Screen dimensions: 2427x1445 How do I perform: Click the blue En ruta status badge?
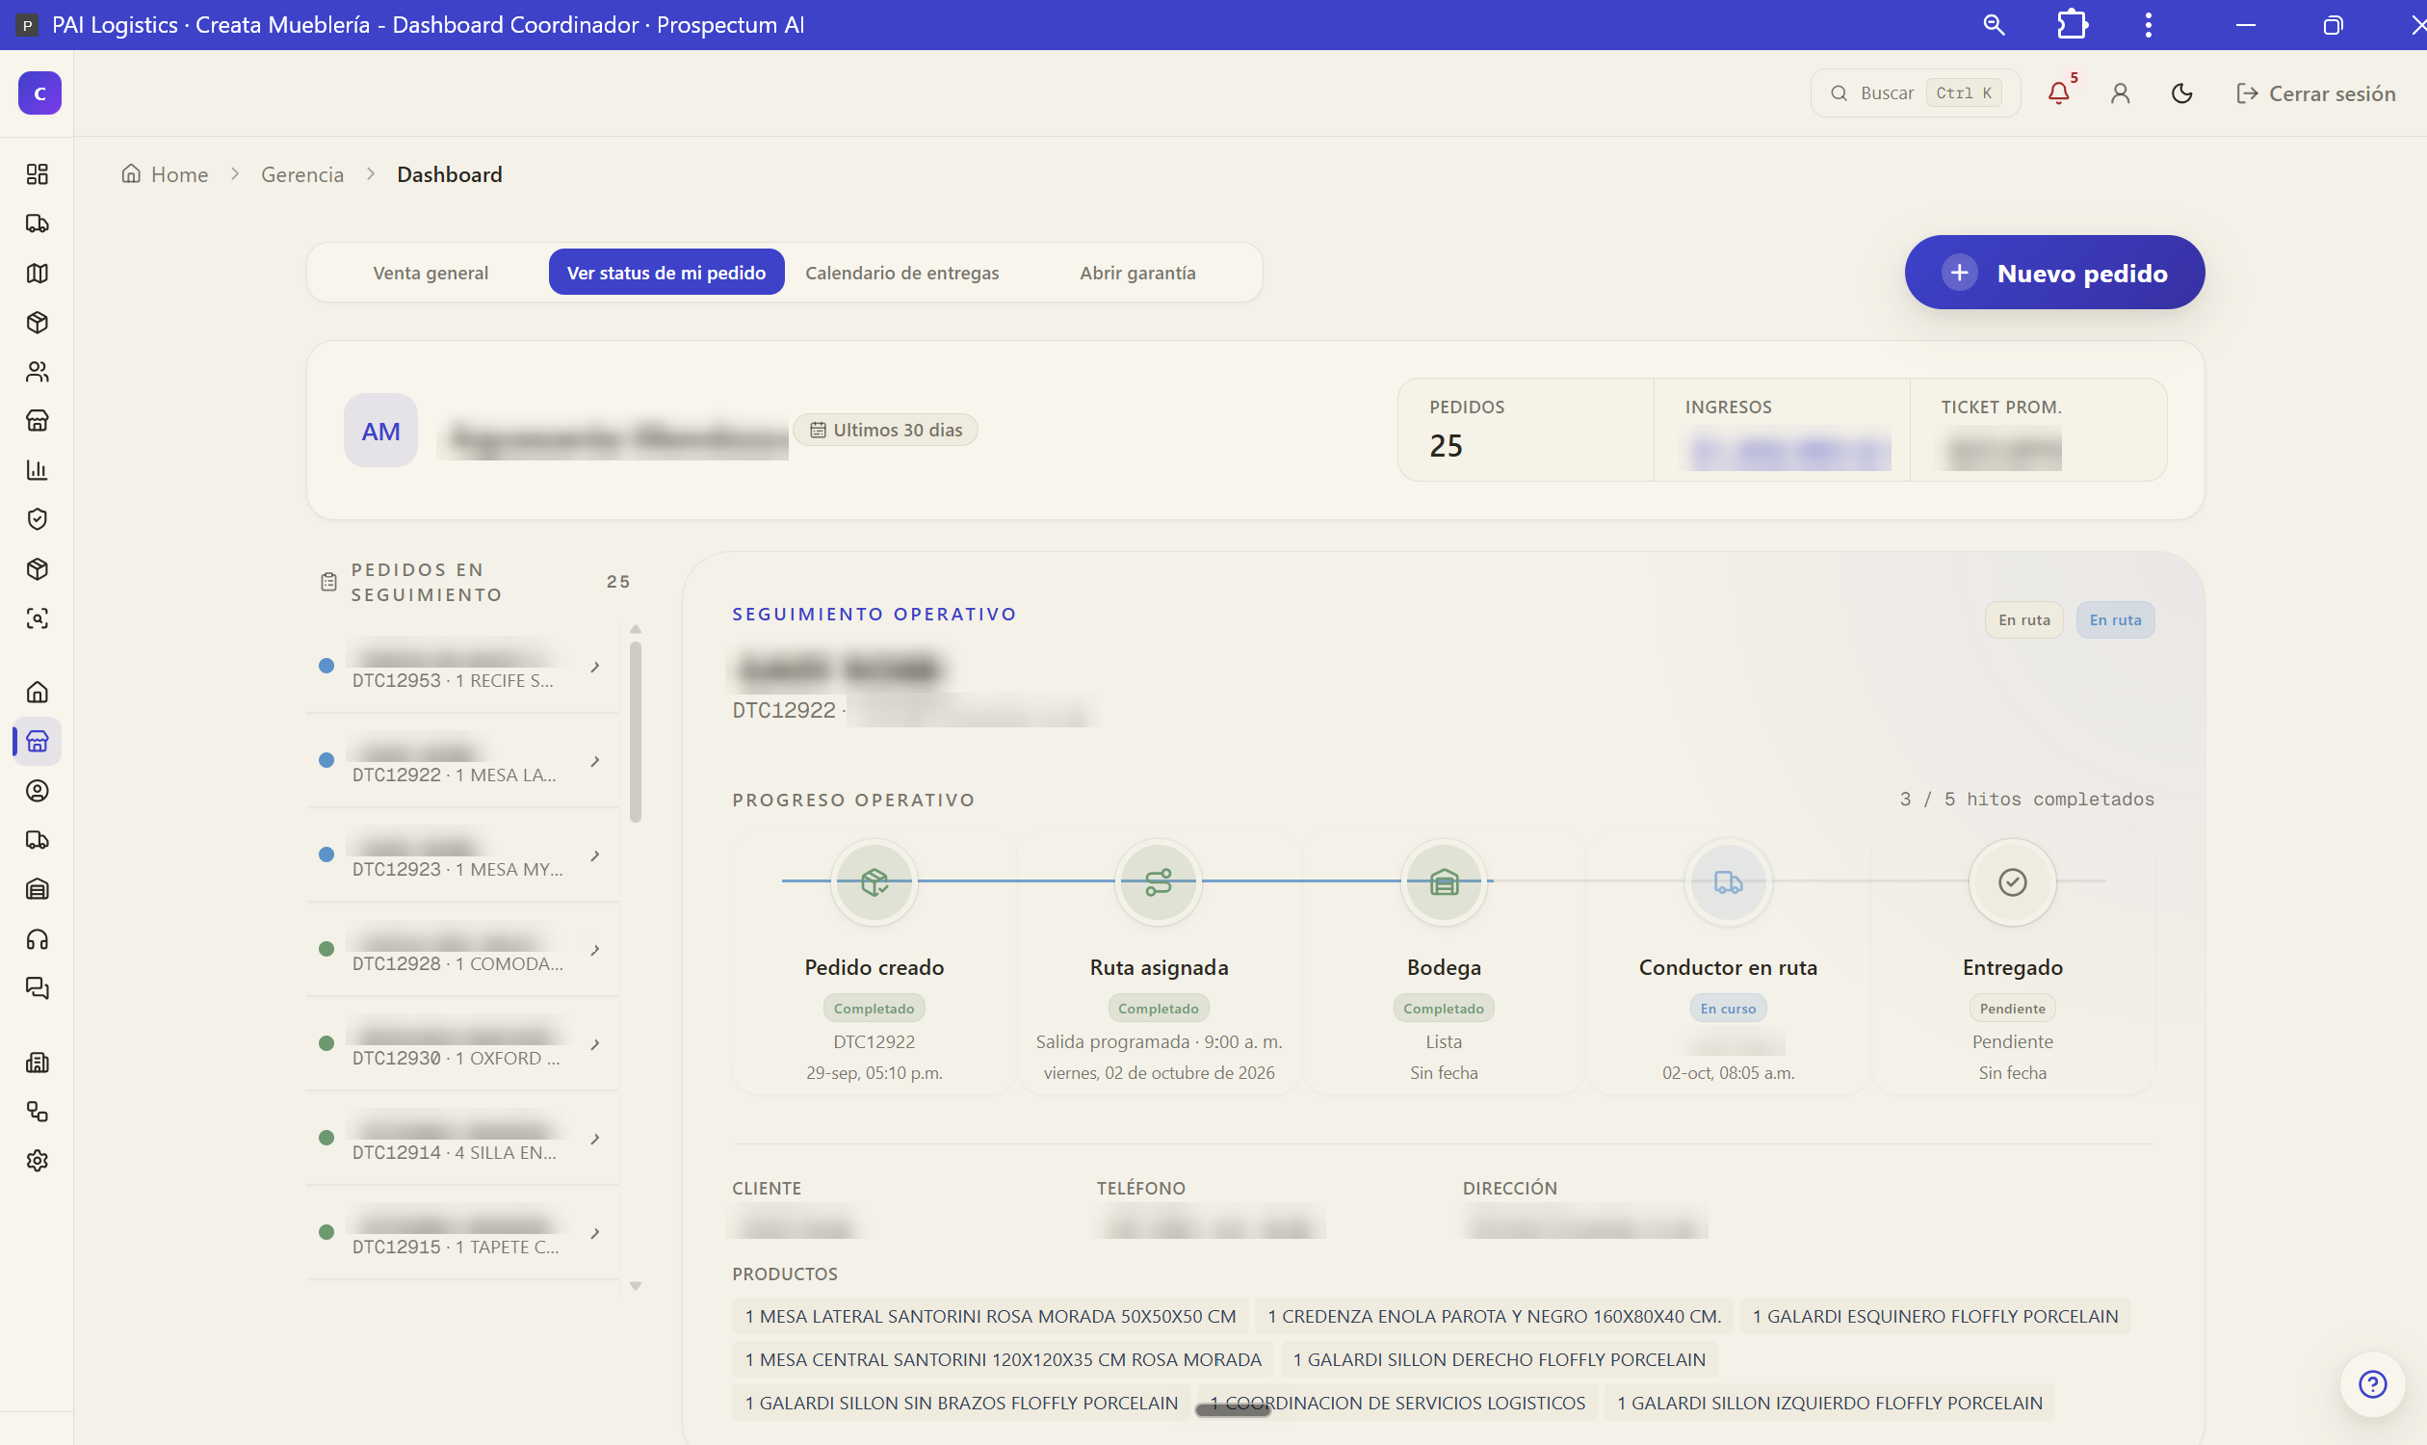2115,620
